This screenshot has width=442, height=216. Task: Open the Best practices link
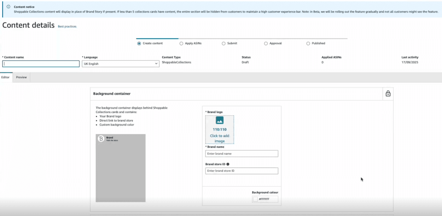67,27
